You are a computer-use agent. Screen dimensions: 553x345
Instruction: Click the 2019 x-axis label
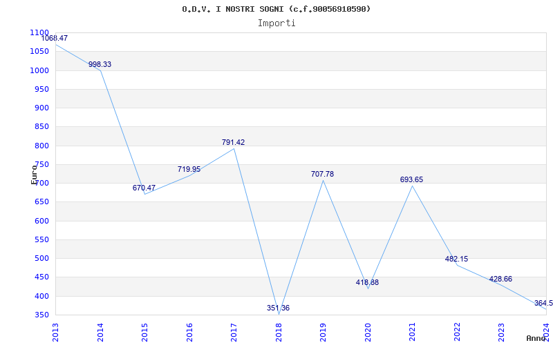(323, 333)
